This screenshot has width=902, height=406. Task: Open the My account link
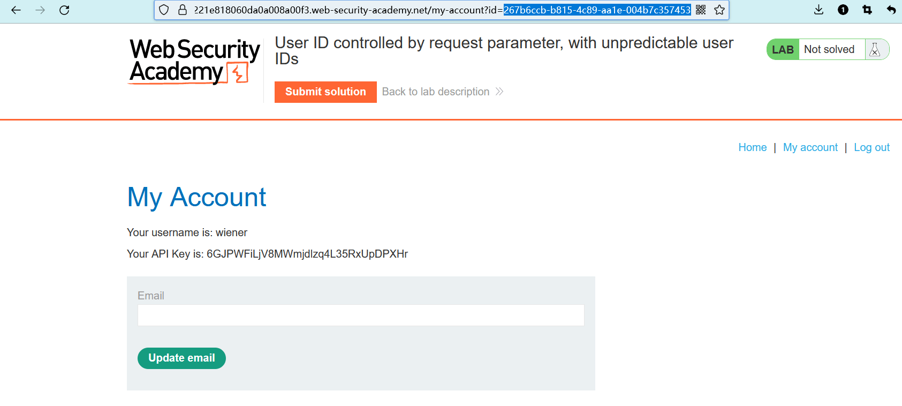[810, 148]
